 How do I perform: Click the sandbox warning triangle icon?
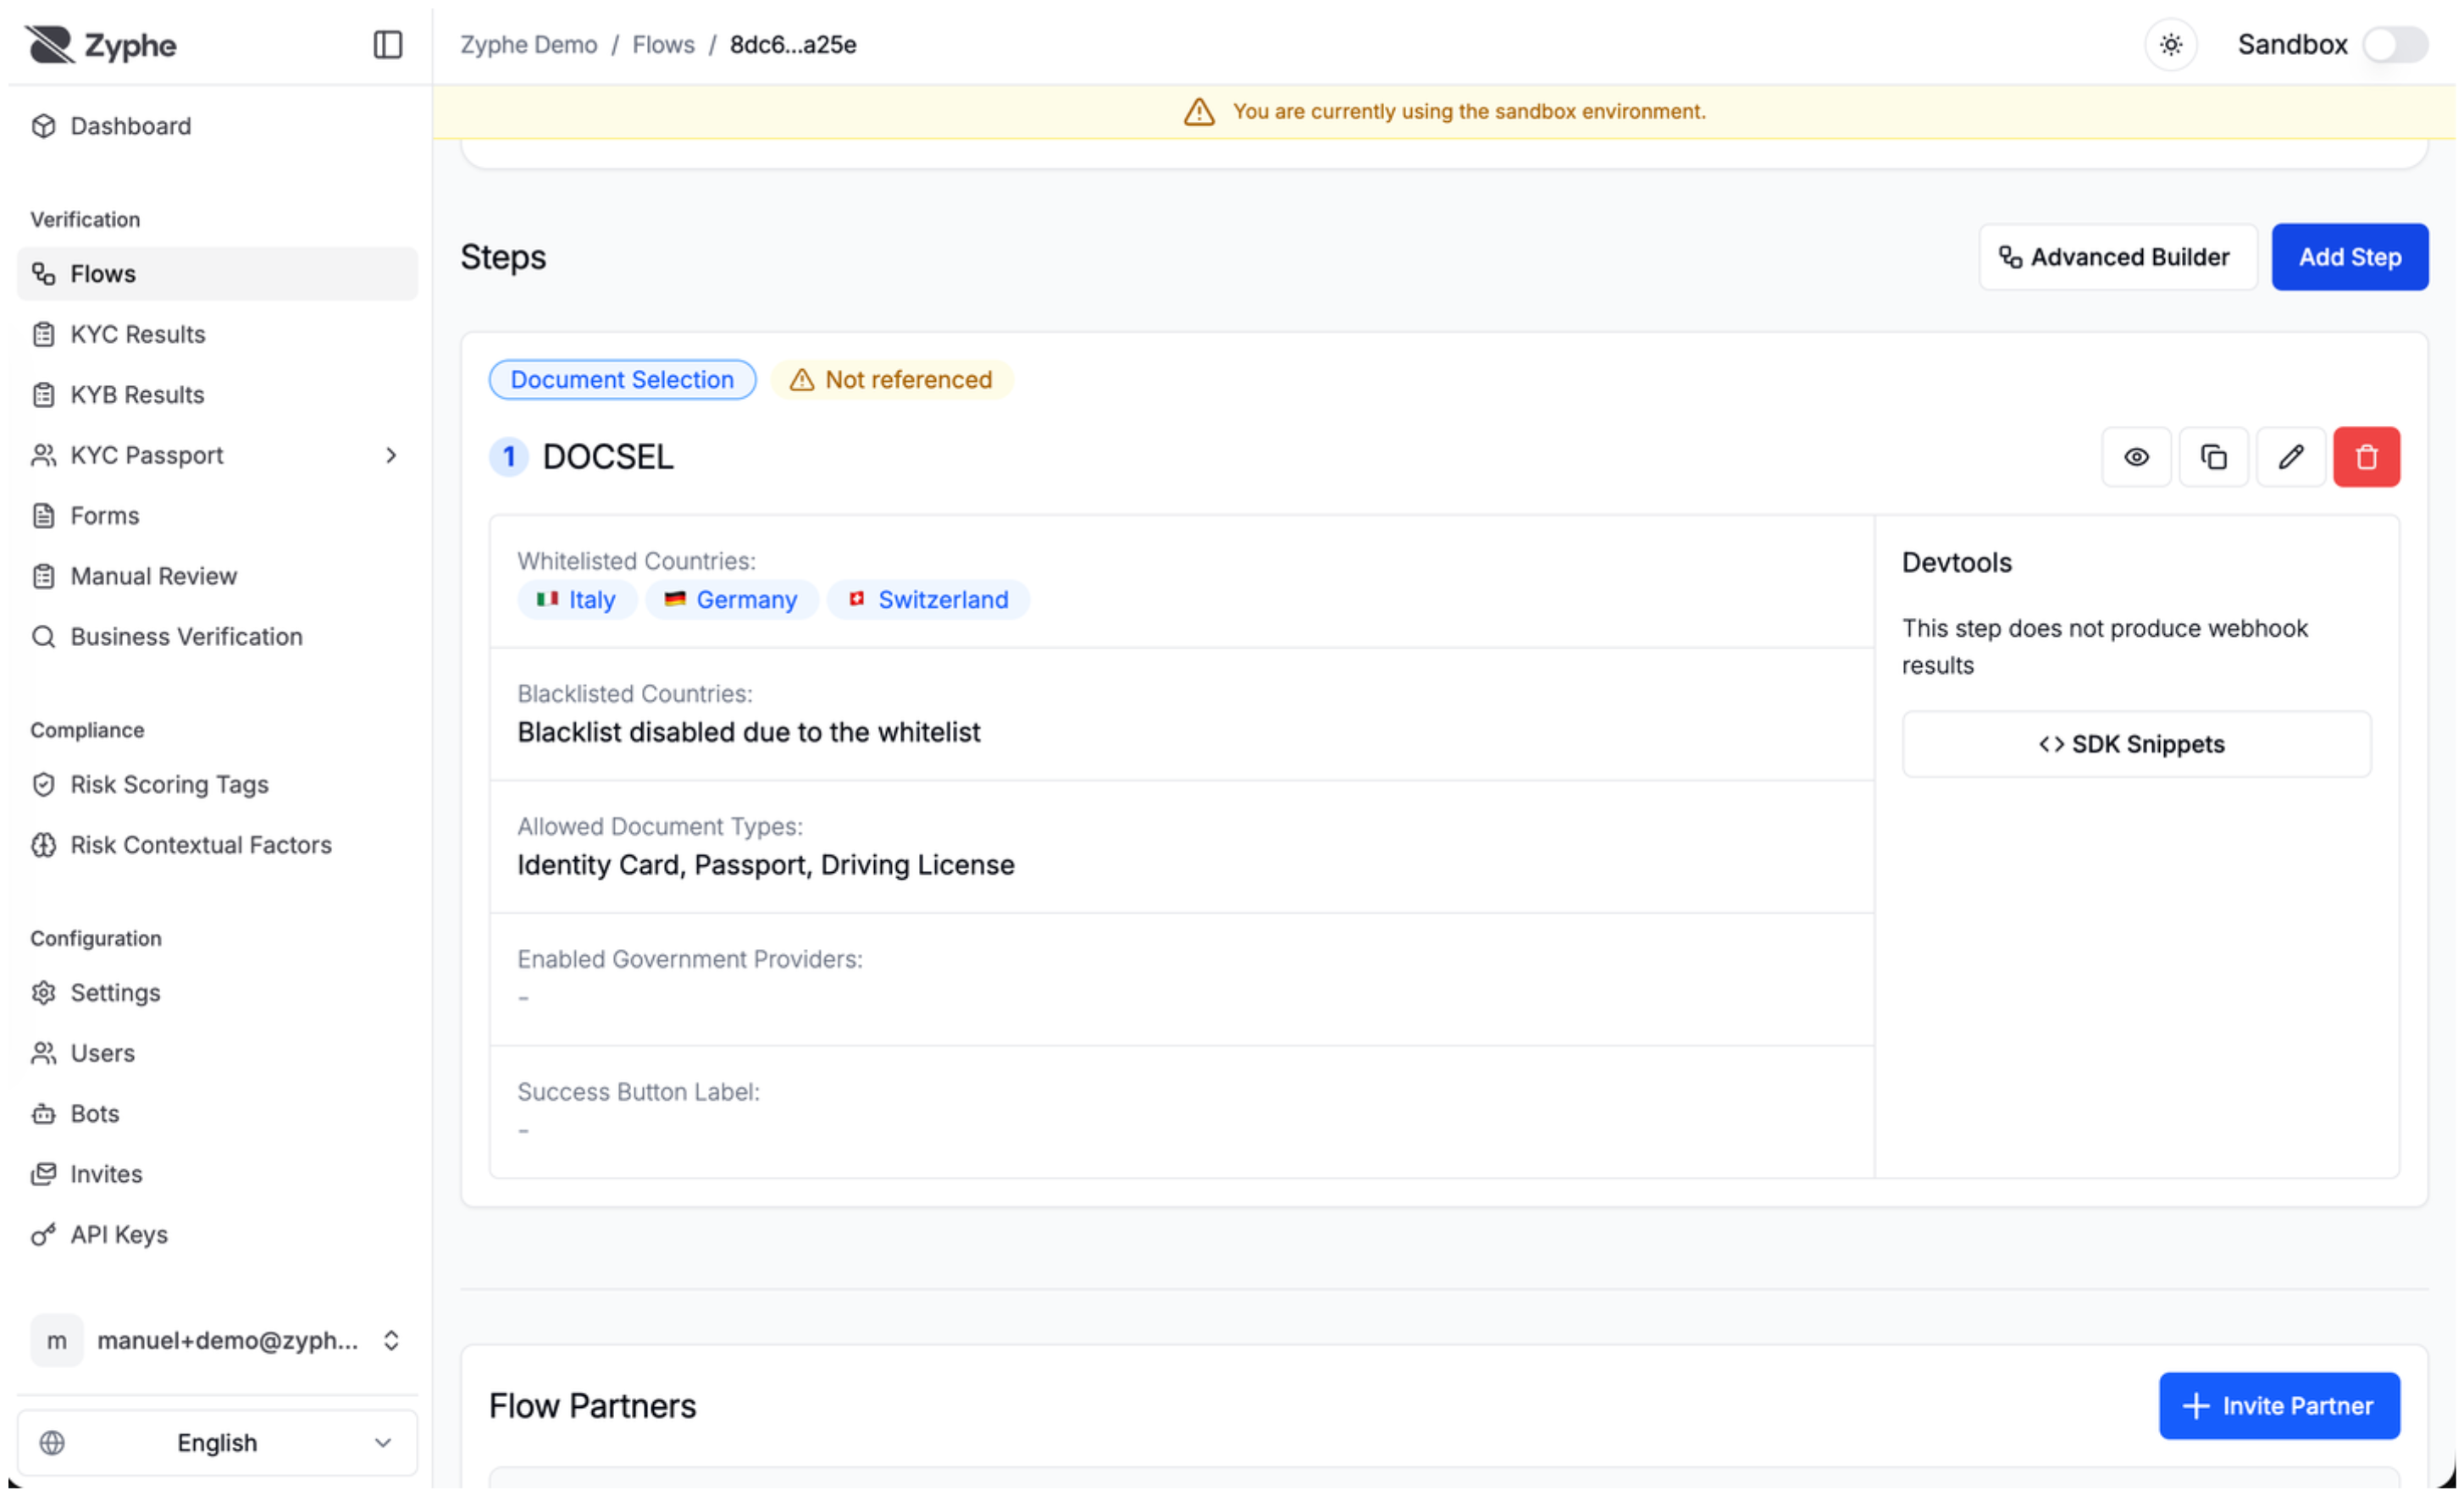pos(1199,112)
